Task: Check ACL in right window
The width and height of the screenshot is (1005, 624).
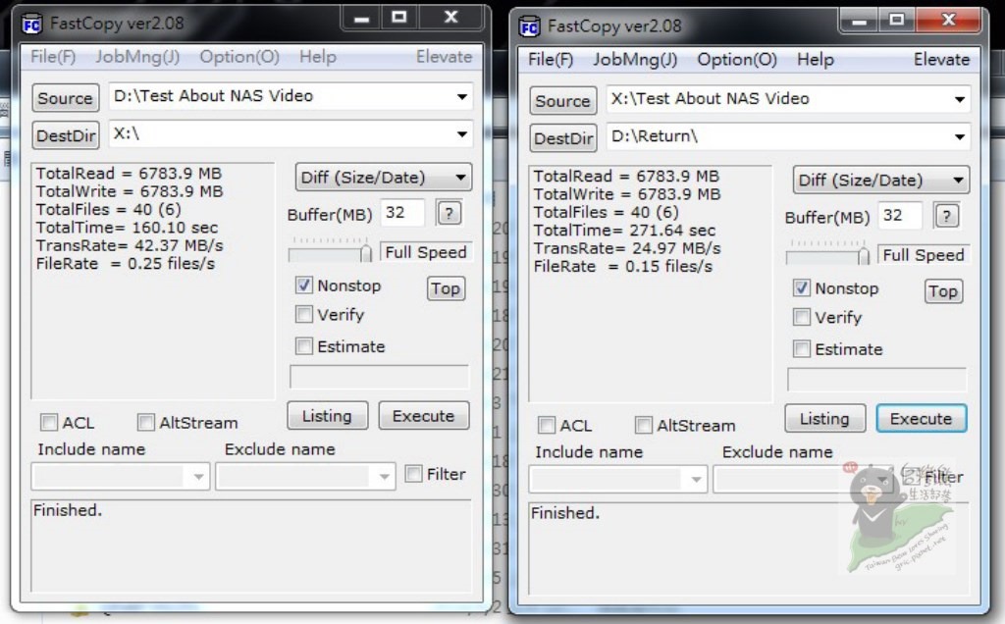Action: tap(547, 425)
